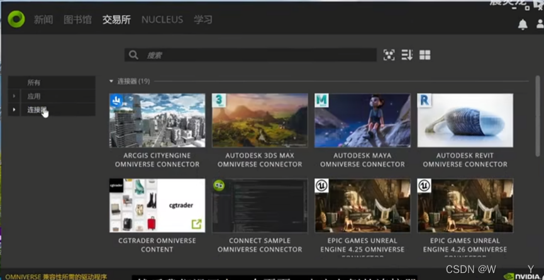
Task: Click CGTRADER OMNIVERSE CONTENT title
Action: point(157,245)
